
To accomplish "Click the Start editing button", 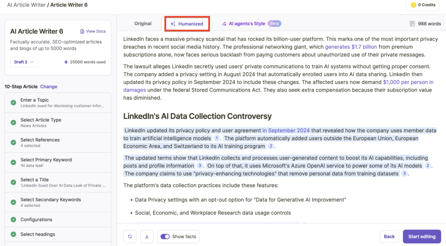I will [x=422, y=236].
